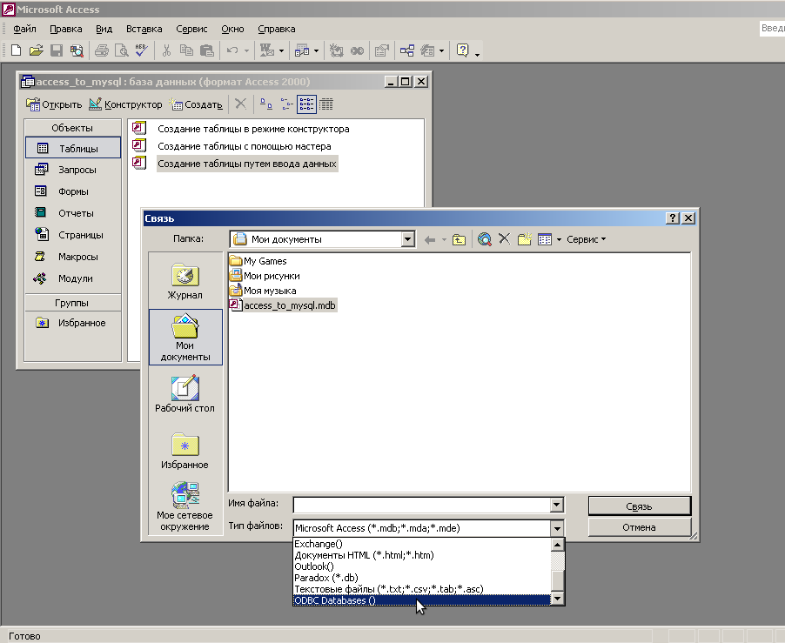Click Delete X in database window toolbar
This screenshot has width=785, height=643.
coord(240,104)
